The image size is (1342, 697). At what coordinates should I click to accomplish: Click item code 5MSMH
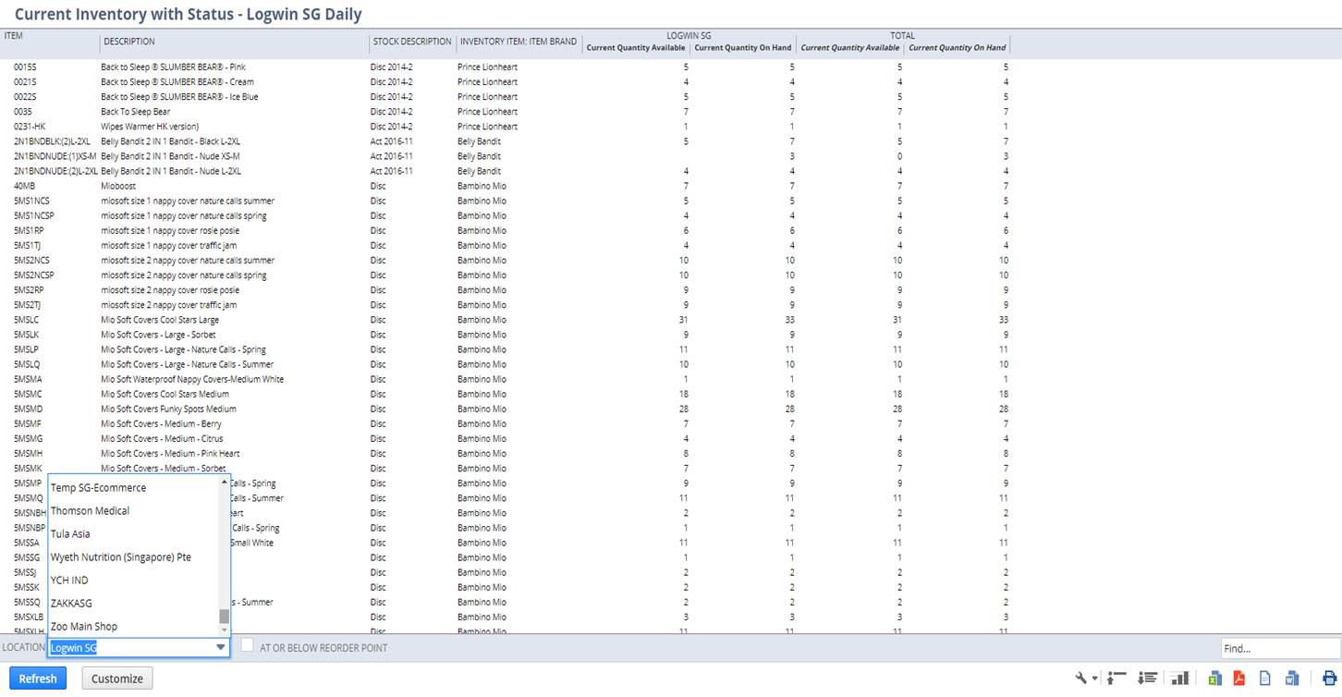[28, 454]
